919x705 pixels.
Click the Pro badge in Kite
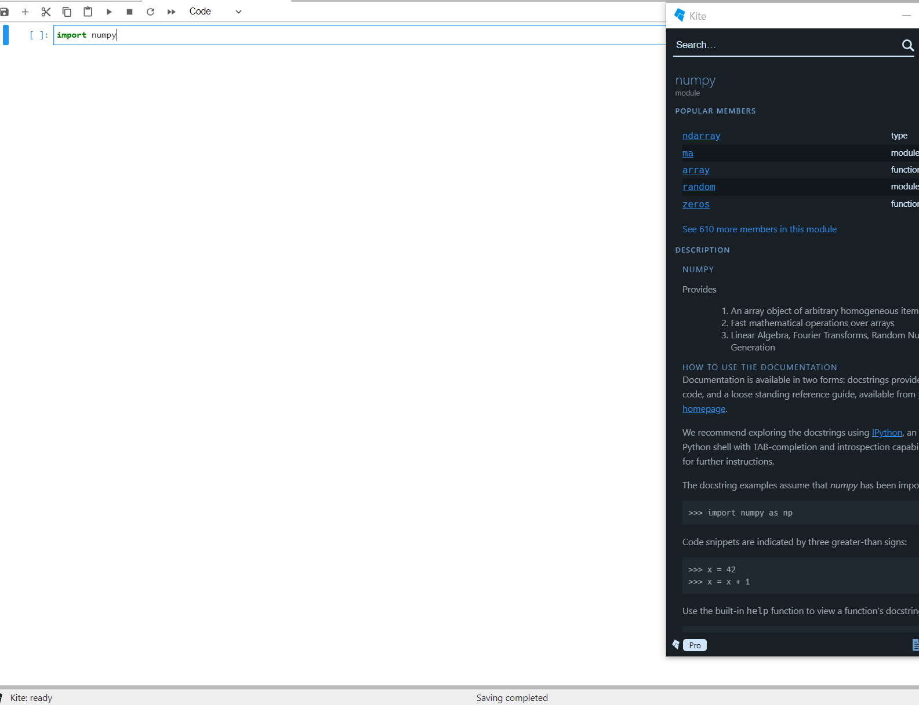[x=695, y=645]
